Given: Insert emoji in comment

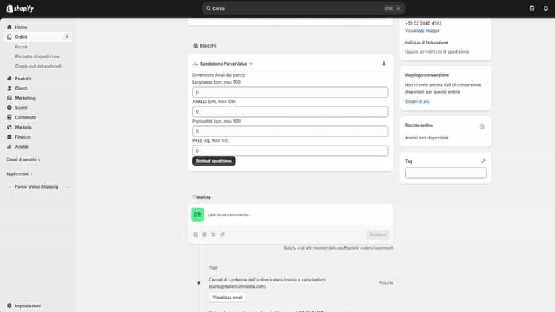Looking at the screenshot, I should (195, 234).
